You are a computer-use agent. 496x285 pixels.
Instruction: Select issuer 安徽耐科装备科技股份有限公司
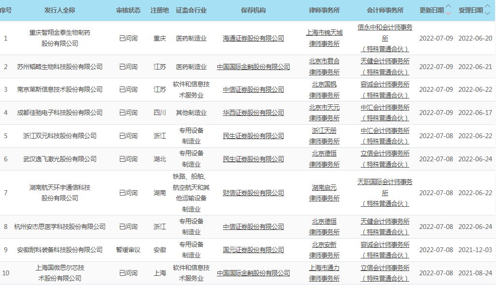pos(60,250)
